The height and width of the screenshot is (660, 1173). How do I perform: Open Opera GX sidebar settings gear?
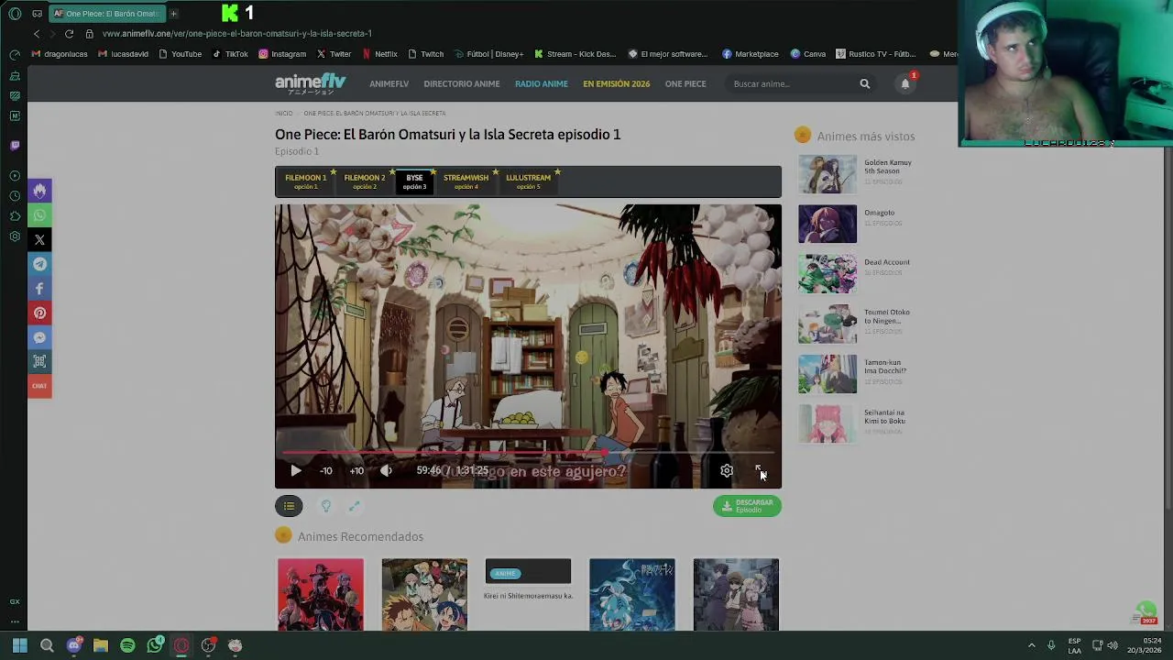15,236
